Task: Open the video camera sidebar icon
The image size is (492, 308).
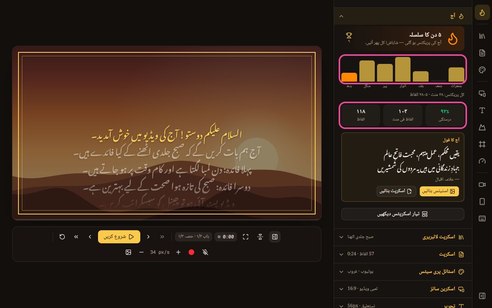Action: (x=482, y=184)
